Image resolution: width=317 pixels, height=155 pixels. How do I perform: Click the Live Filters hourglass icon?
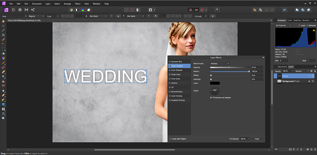pos(301,149)
